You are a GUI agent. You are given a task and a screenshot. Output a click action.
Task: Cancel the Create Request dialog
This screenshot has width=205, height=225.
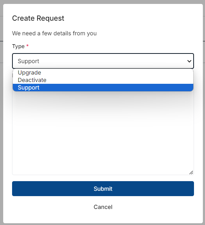(103, 207)
